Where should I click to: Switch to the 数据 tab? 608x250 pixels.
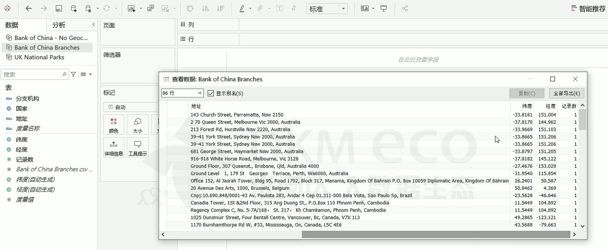point(12,25)
